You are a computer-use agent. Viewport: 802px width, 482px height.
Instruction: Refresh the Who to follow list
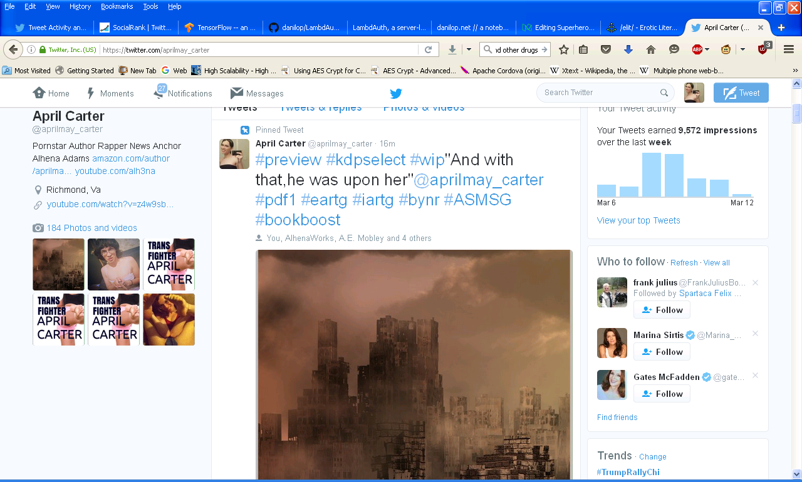[x=684, y=263]
